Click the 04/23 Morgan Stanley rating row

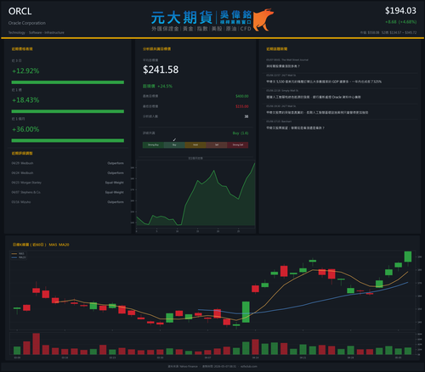(x=67, y=183)
